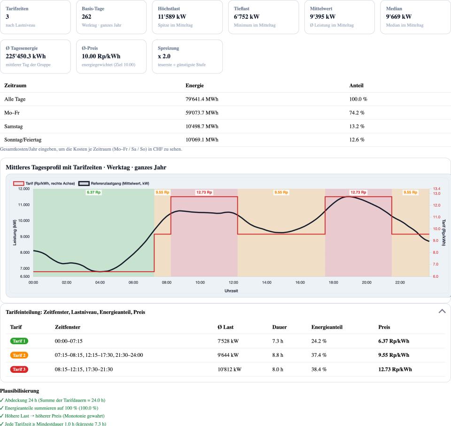451x426 pixels.
Task: Click the Tarifzeiten card value 3
Action: 7,17
